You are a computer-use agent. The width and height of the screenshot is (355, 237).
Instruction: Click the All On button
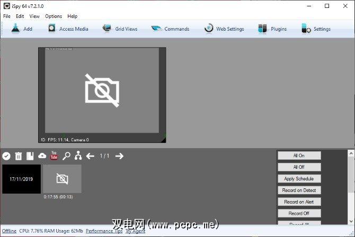[299, 156]
